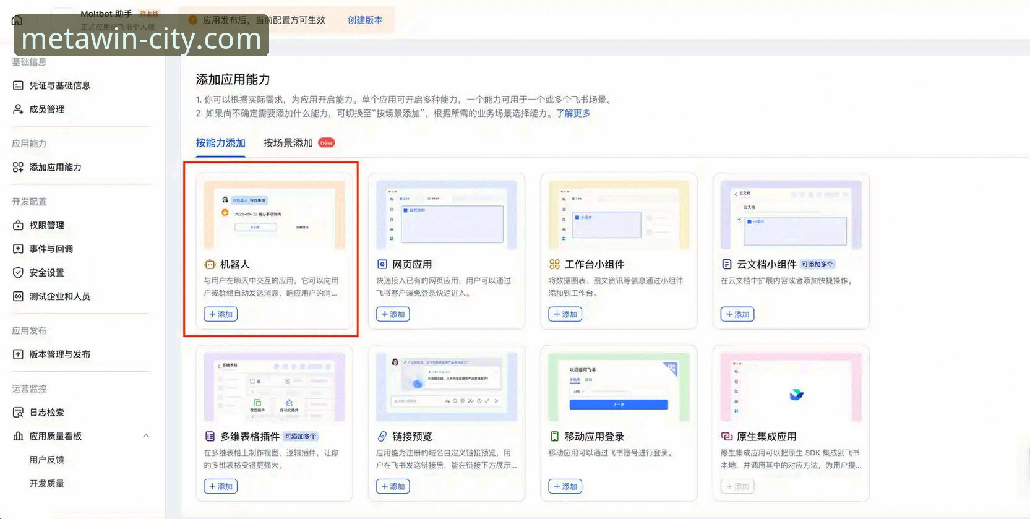This screenshot has width=1030, height=519.
Task: Click the 云文档小组件 document icon
Action: click(x=727, y=264)
